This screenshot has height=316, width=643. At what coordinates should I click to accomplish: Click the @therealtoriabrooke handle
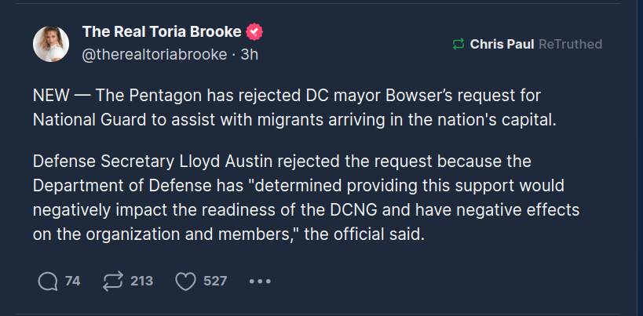tap(154, 54)
